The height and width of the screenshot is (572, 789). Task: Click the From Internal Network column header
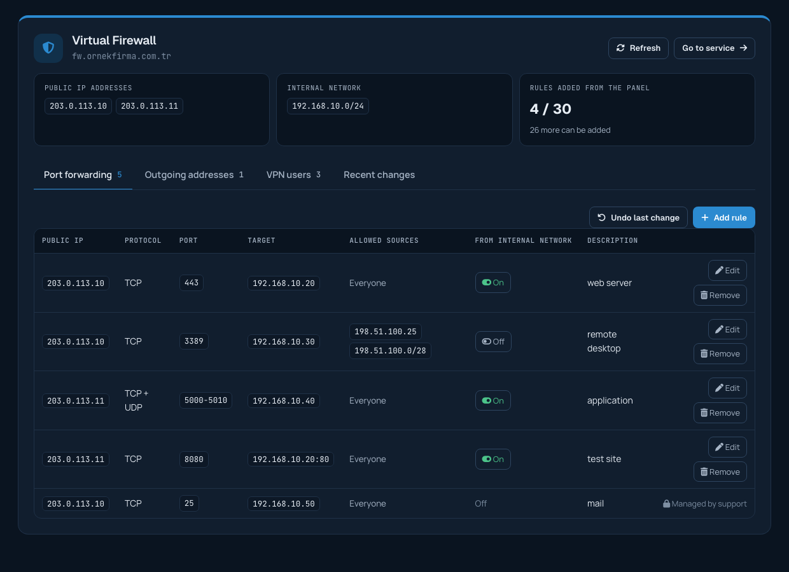point(523,241)
